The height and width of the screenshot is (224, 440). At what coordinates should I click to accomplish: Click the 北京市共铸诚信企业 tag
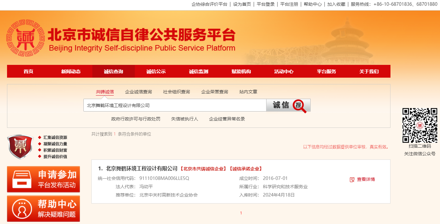pos(203,169)
